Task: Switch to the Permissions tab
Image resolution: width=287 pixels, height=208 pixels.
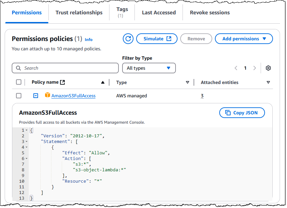Action: 27,13
